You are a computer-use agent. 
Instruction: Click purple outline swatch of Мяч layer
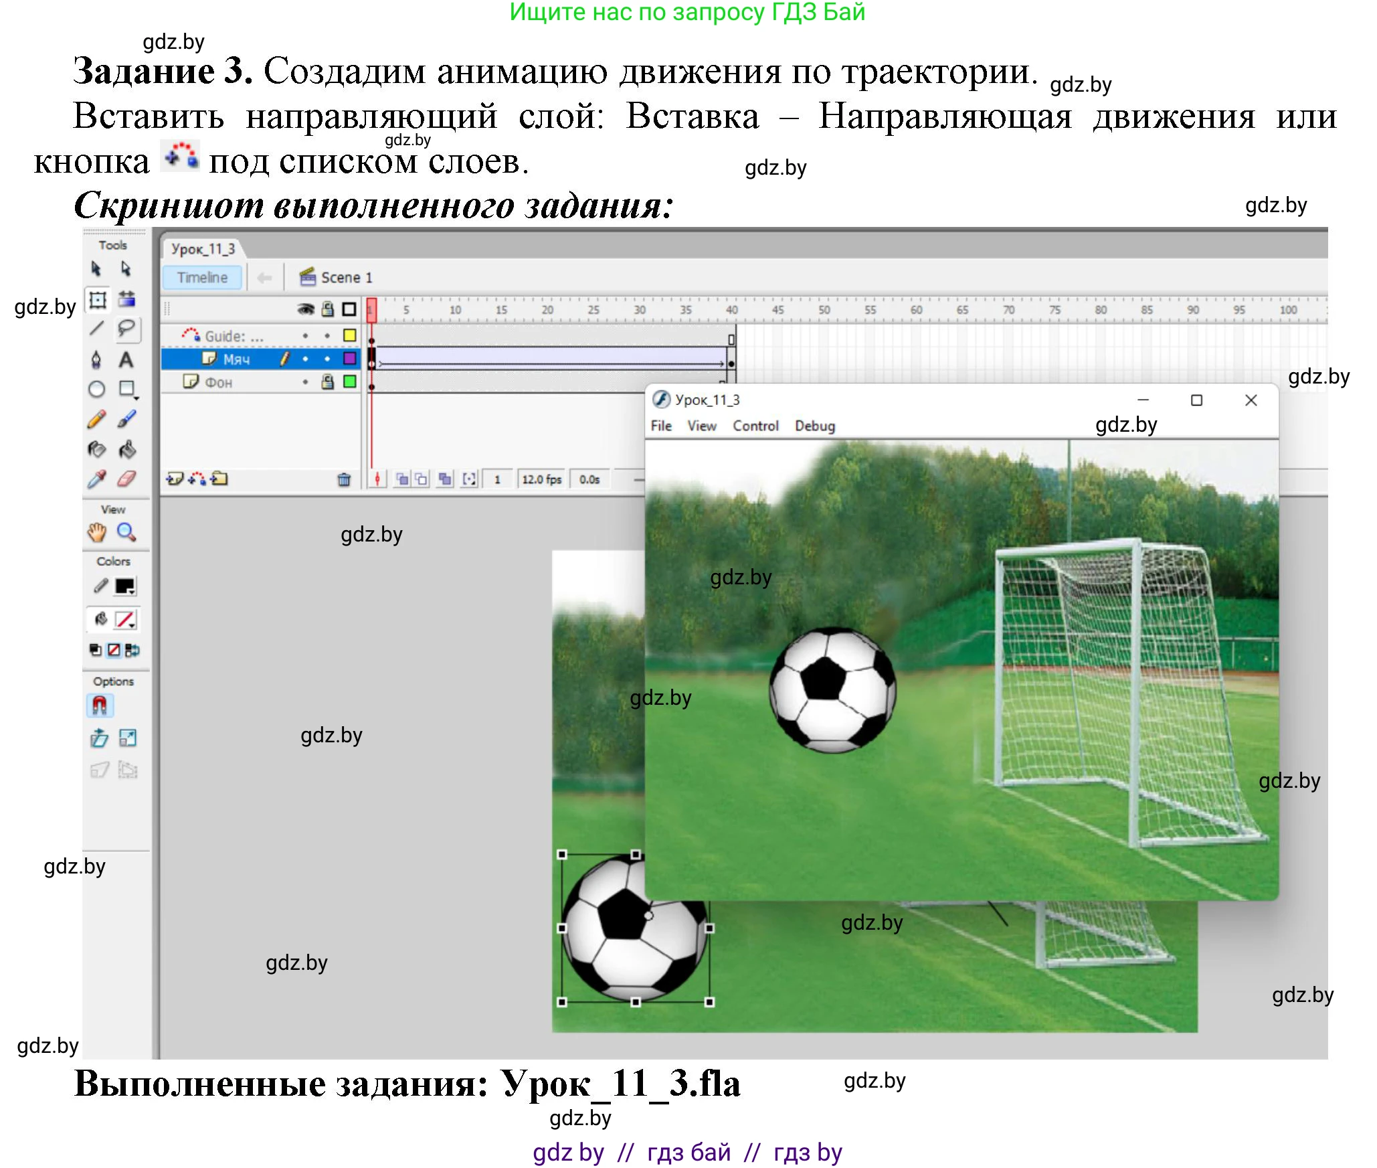(349, 359)
